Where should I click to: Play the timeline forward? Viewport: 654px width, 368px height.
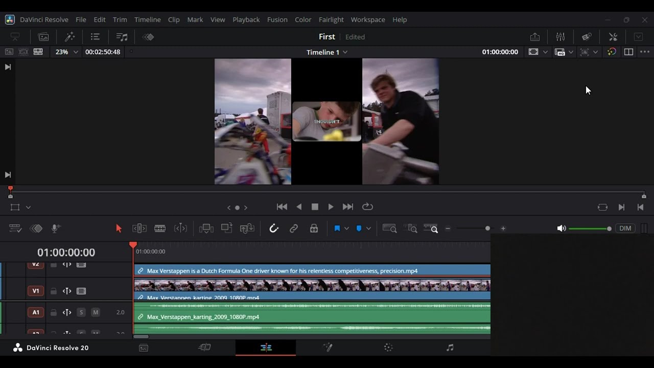coord(331,207)
